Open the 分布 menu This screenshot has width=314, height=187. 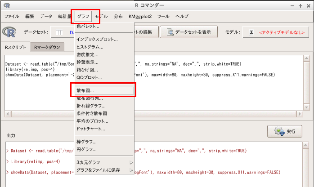click(x=118, y=16)
